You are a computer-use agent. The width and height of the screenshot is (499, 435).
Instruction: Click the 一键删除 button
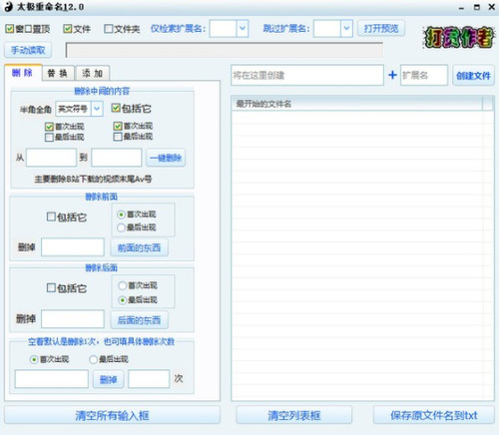tap(166, 158)
